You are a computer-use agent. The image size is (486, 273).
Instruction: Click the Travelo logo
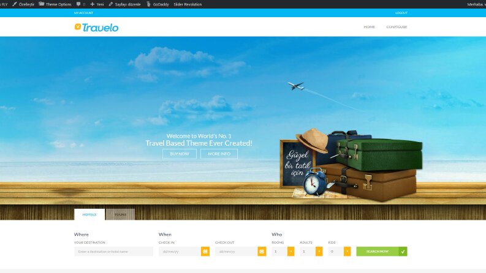tap(96, 28)
